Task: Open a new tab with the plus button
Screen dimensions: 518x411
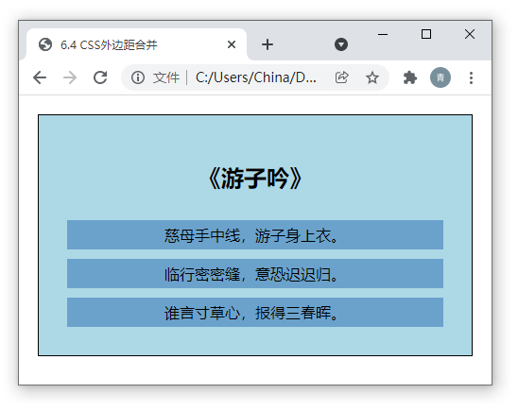Action: 268,44
